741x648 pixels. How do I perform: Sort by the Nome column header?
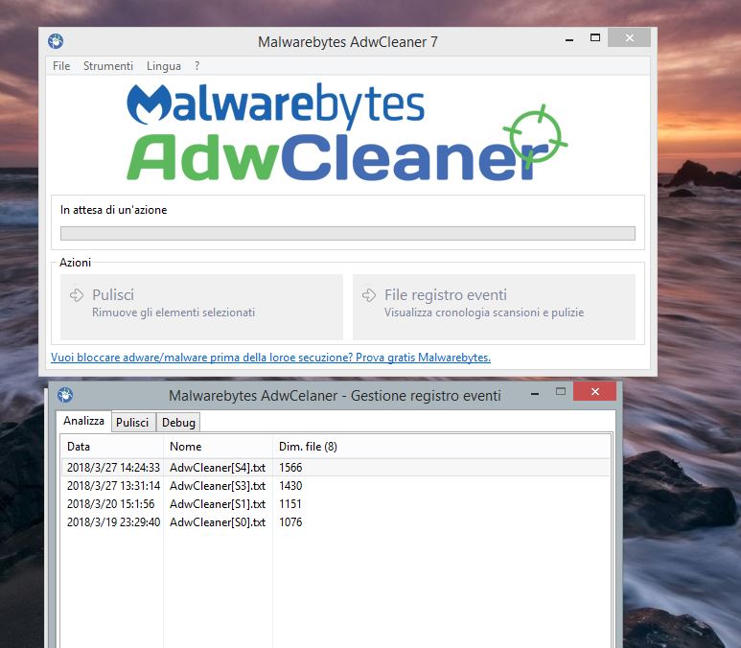coord(218,447)
